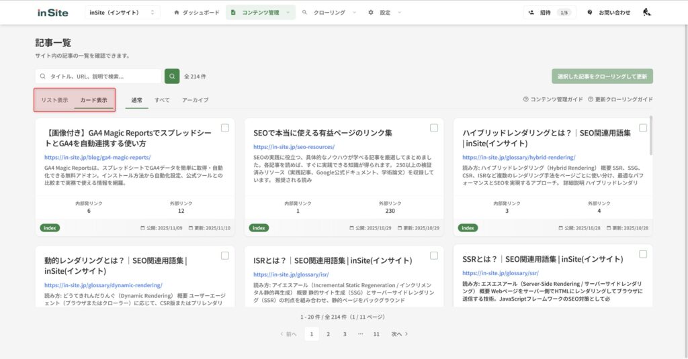
Task: Click calendar icon by 更新: 2025/10/28
Action: 609,228
